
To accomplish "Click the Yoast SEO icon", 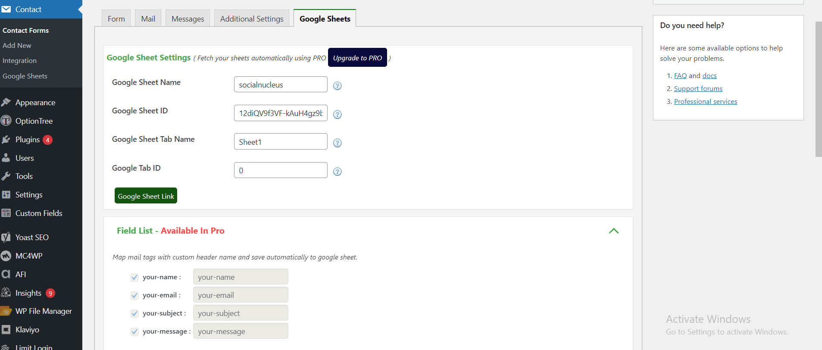I will pos(6,237).
